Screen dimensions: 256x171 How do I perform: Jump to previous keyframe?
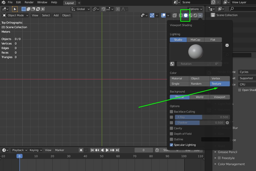(x=97, y=150)
